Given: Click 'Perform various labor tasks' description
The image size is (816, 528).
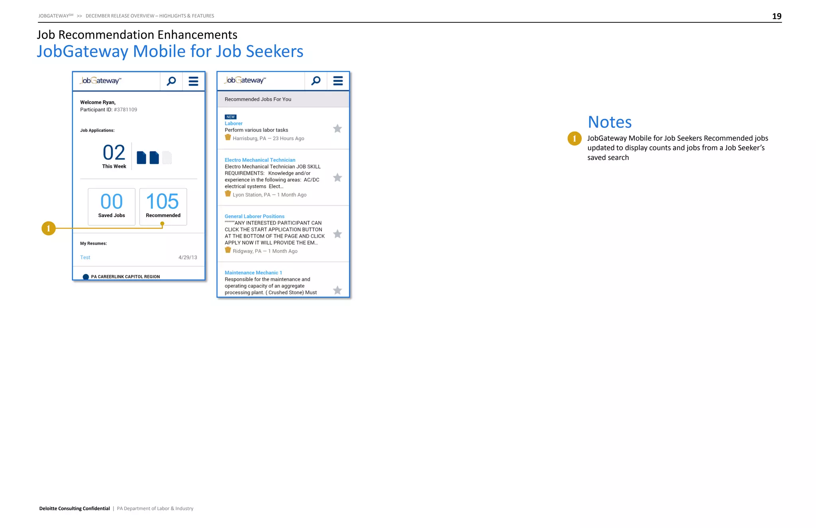Looking at the screenshot, I should click(257, 130).
